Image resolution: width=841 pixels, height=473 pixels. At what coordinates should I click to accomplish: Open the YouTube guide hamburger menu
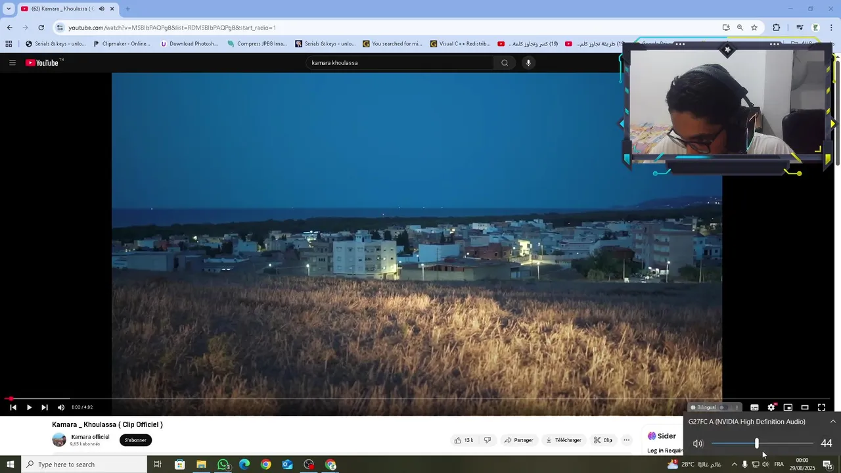[12, 63]
